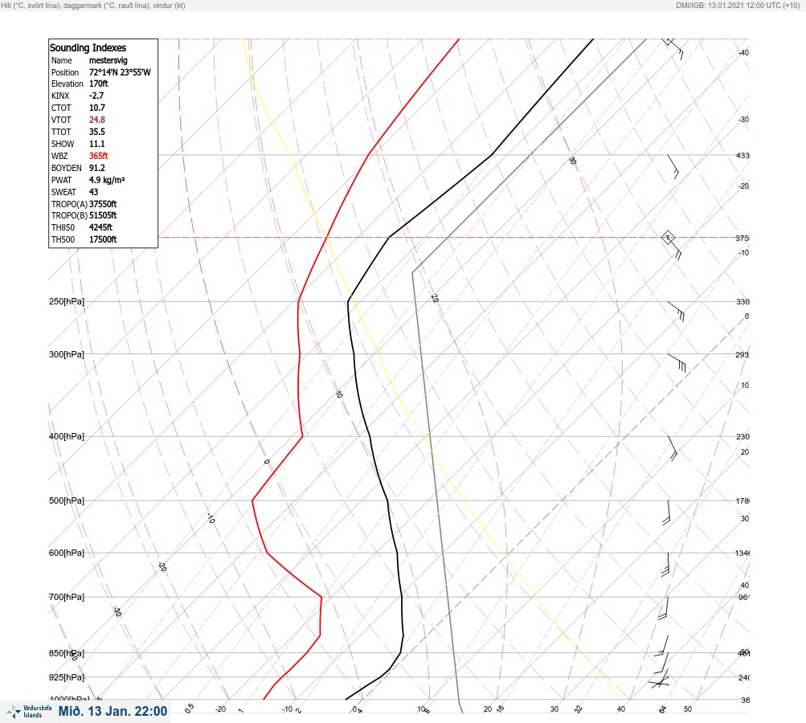This screenshot has height=723, width=806.
Task: Click the Position value 72°14'N 23°55'W
Action: (120, 72)
